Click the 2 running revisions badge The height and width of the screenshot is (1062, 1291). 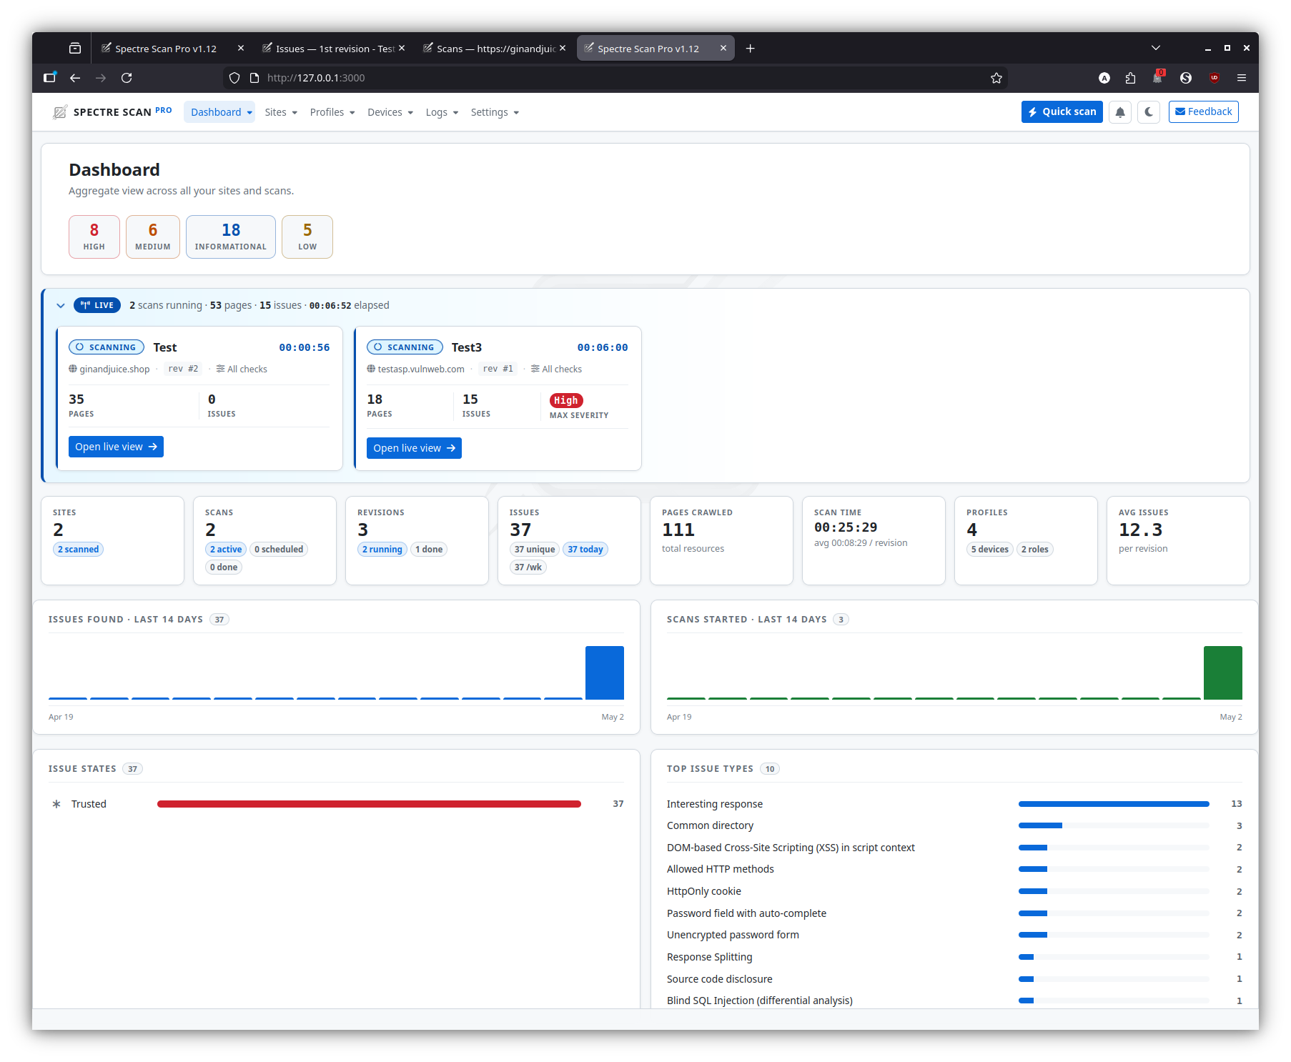382,550
